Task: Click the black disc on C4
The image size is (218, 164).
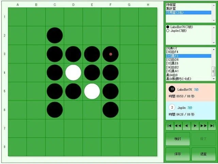Action: 54,73
